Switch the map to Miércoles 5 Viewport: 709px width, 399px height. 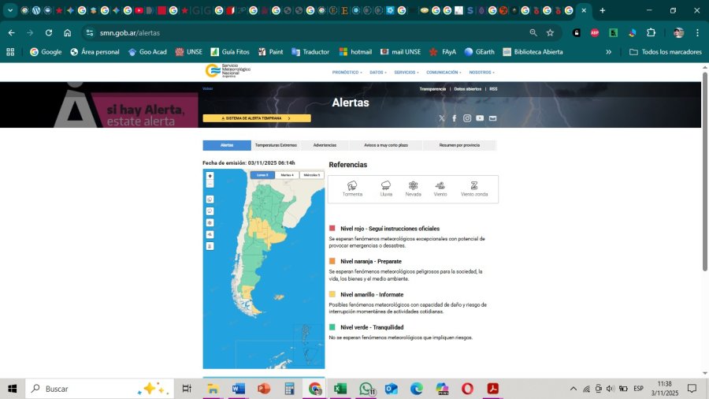pos(312,175)
